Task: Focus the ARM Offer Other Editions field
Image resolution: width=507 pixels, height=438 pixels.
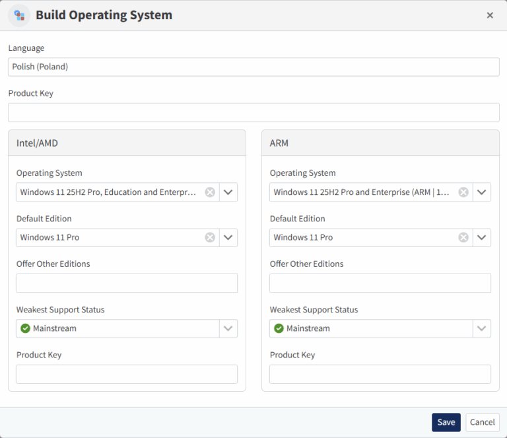Action: point(380,283)
